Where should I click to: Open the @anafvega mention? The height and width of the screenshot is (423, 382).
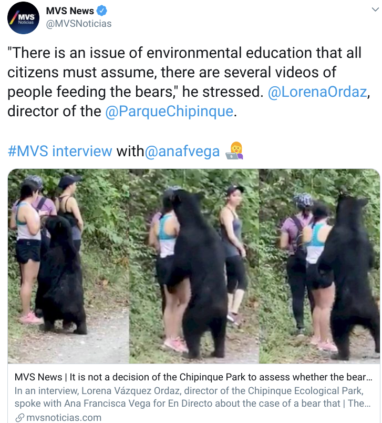click(182, 151)
